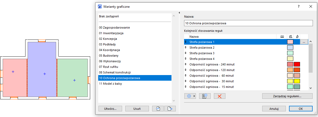318x117 pixels.
Task: Click the Nazwa text input field
Action: tap(248, 23)
